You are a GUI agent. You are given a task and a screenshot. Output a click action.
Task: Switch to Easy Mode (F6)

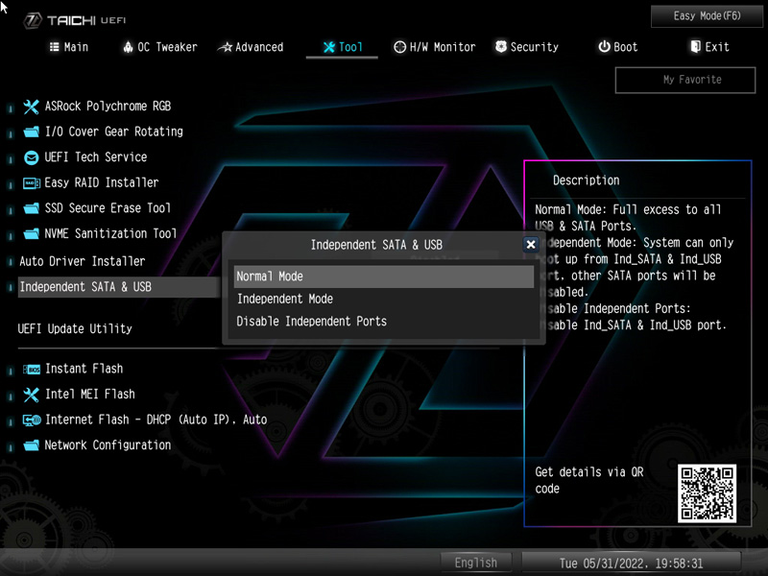(x=707, y=16)
